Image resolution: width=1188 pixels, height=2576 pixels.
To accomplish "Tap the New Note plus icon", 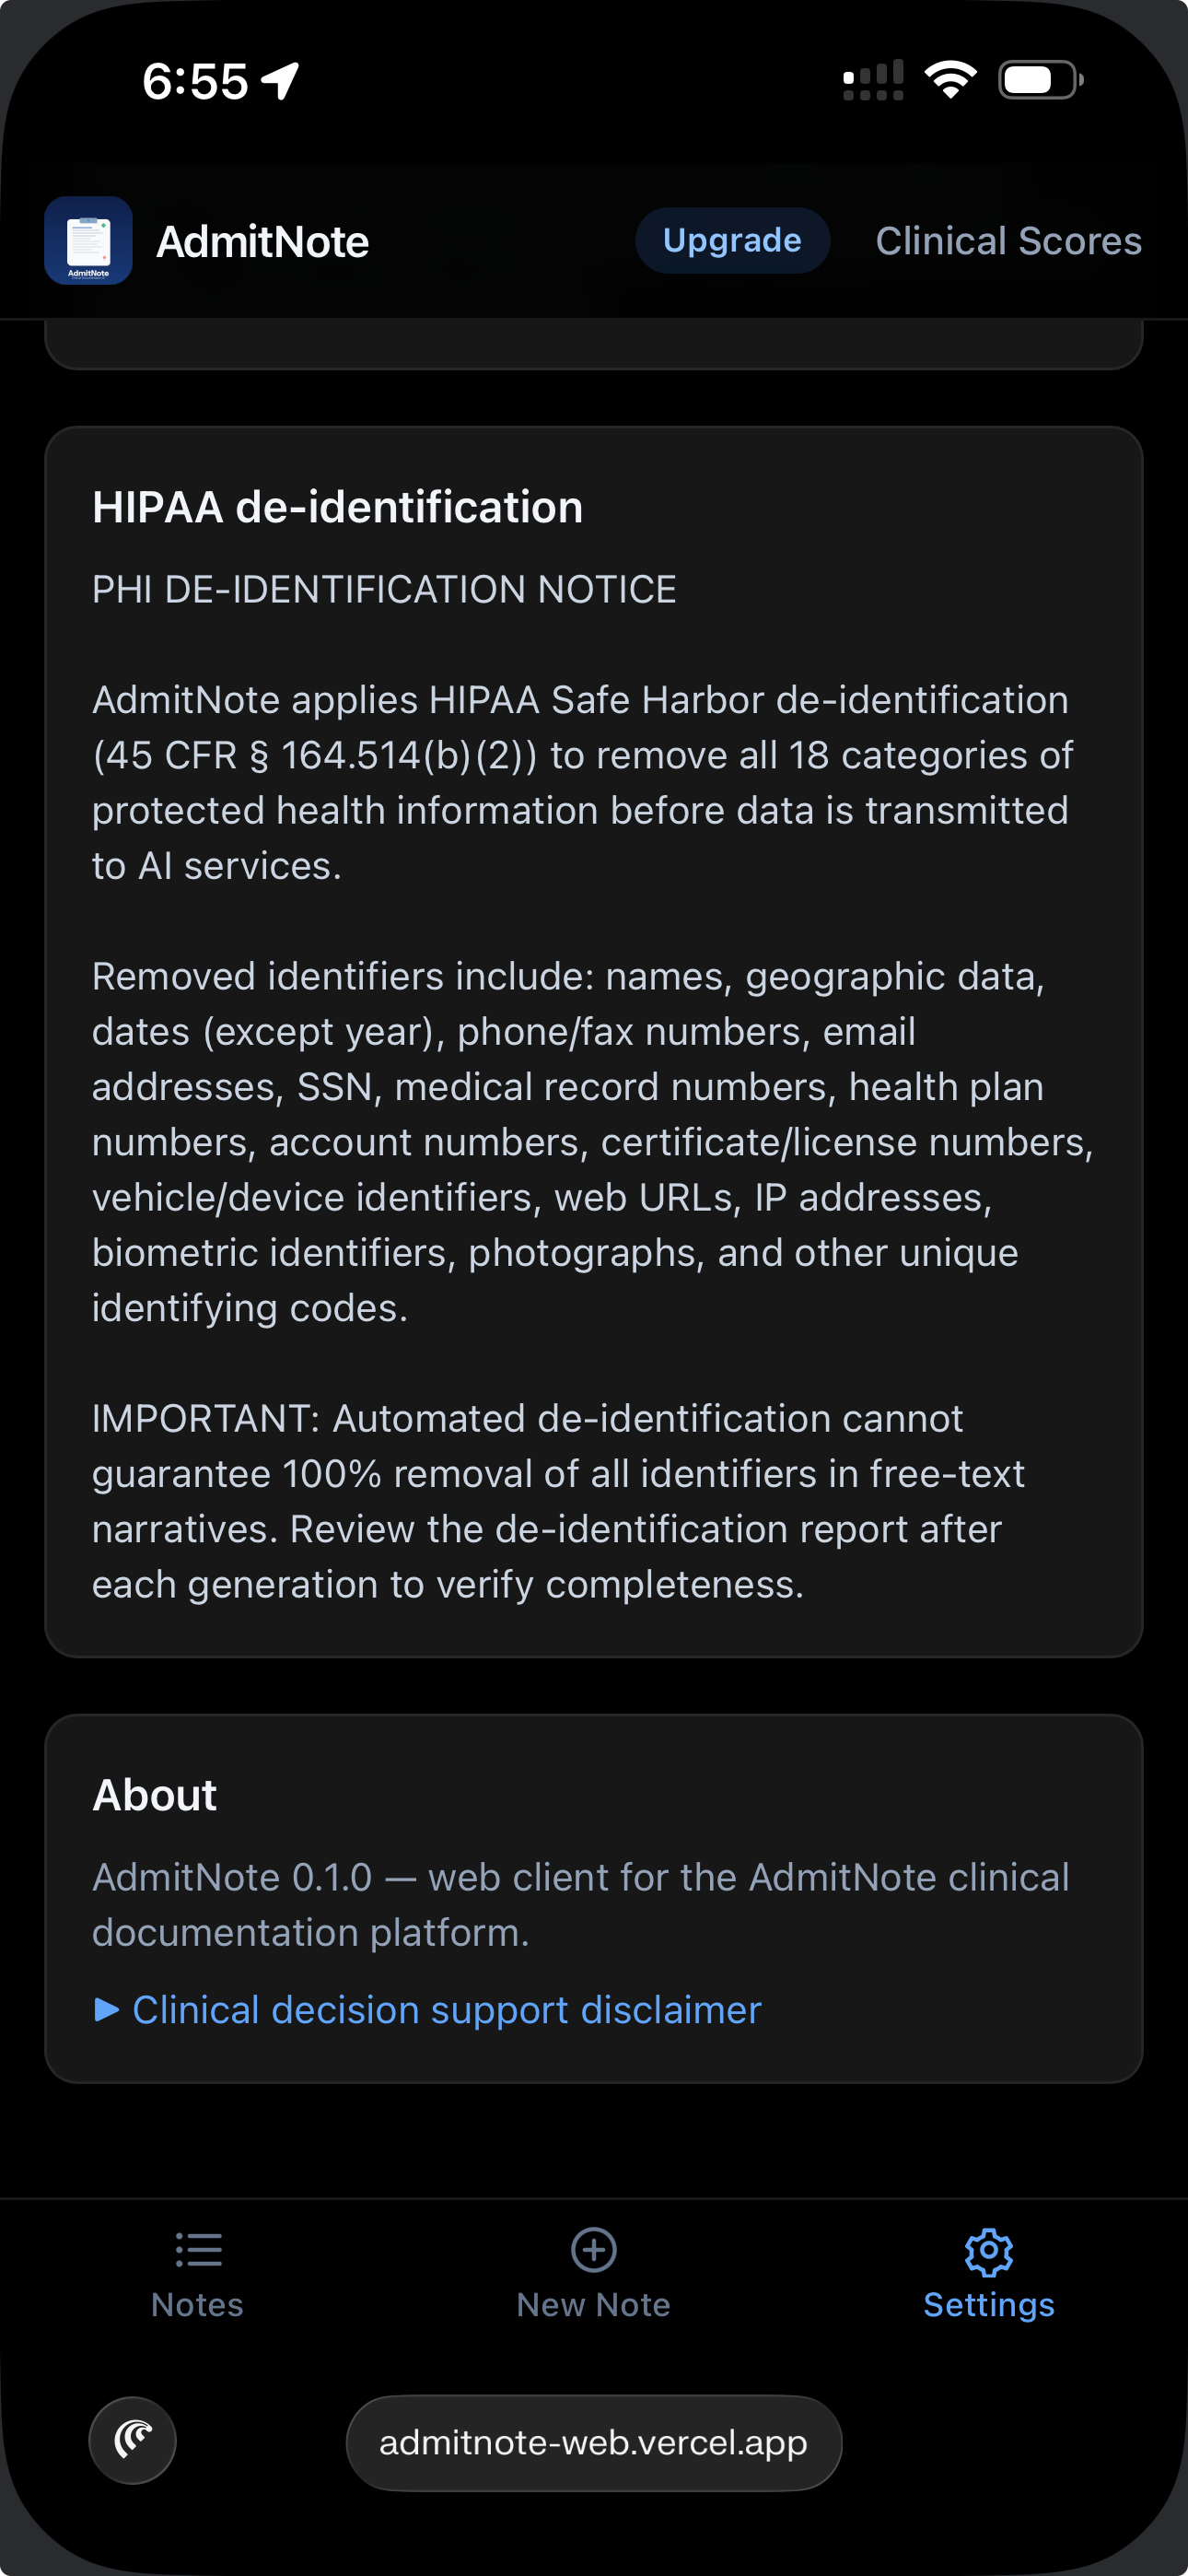I will pyautogui.click(x=593, y=2249).
